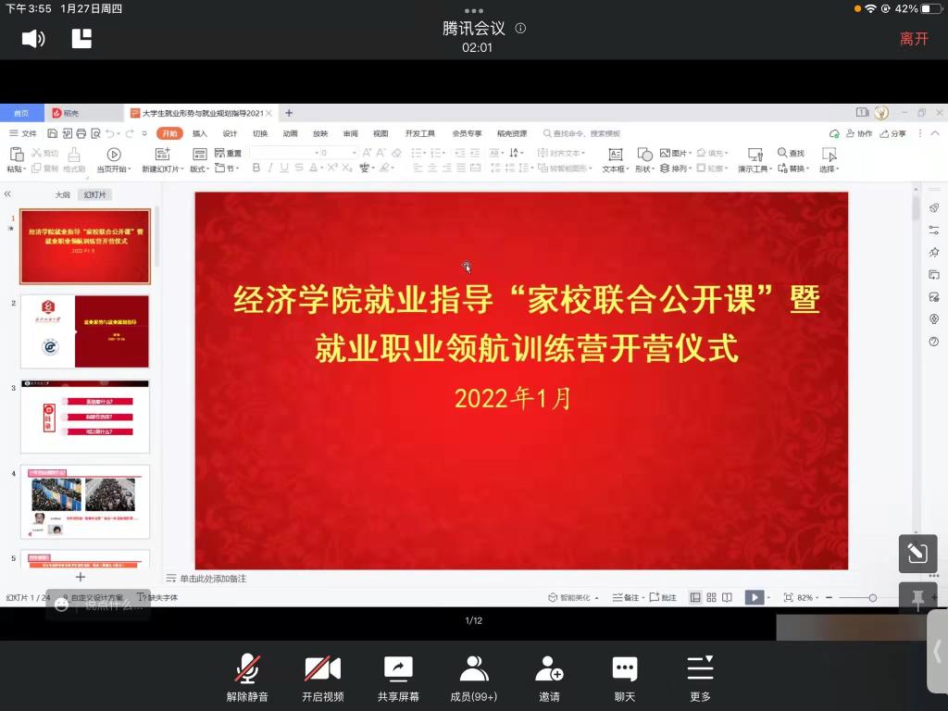Click the 协作 collaborate button
Screen dimensions: 948x711
pyautogui.click(x=859, y=133)
